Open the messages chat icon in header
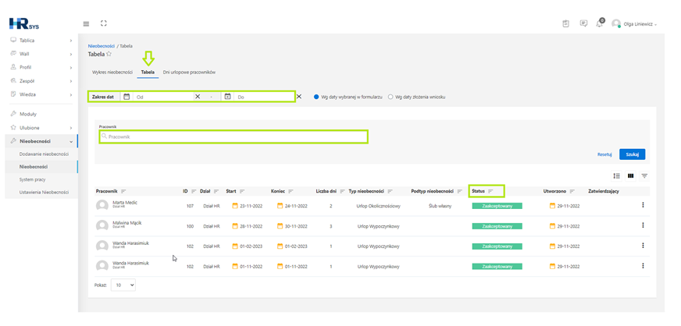 [x=583, y=24]
